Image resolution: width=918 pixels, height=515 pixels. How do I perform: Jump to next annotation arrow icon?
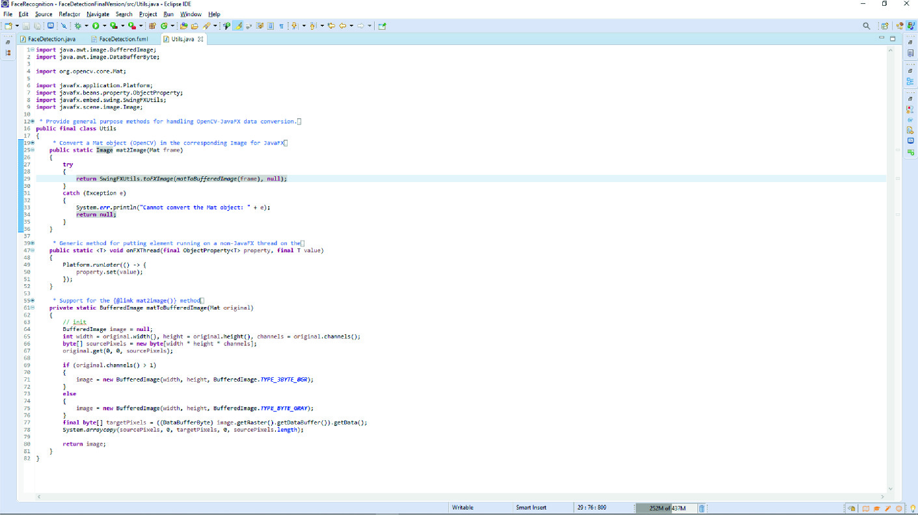coord(294,26)
